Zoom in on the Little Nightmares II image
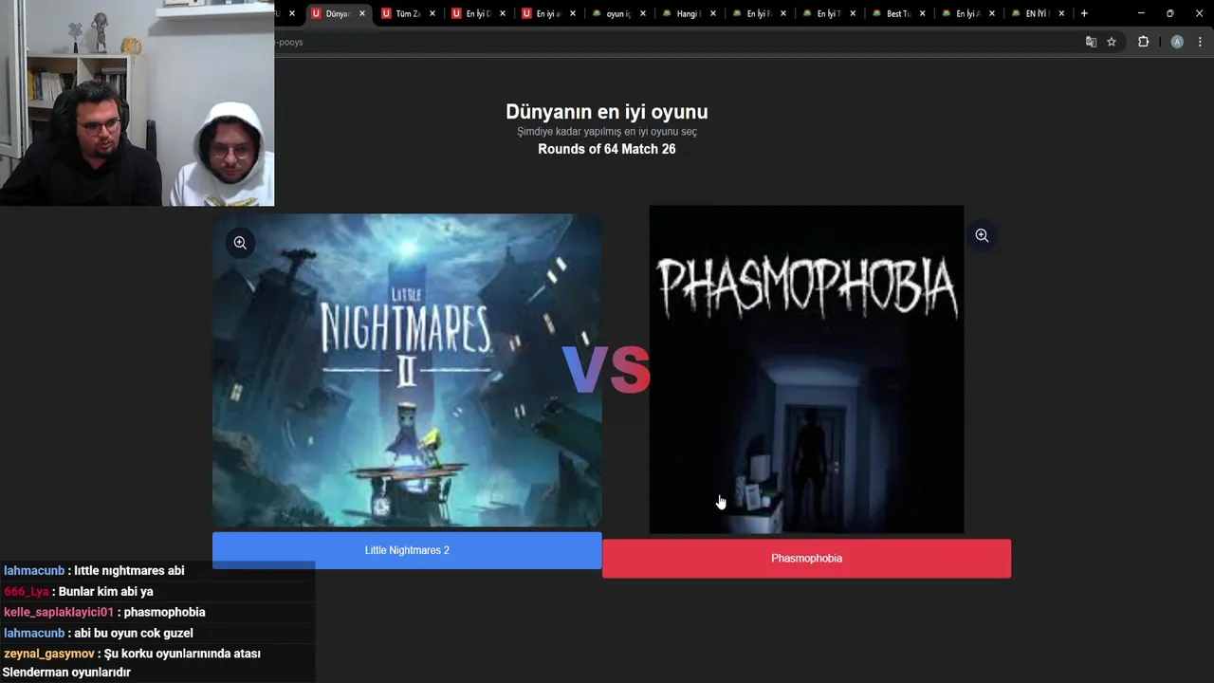 [x=240, y=243]
